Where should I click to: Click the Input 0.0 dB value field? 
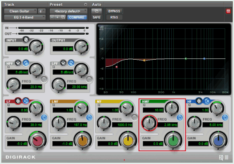[18, 49]
